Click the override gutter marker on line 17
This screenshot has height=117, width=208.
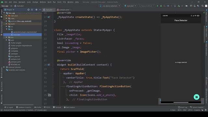(49, 17)
